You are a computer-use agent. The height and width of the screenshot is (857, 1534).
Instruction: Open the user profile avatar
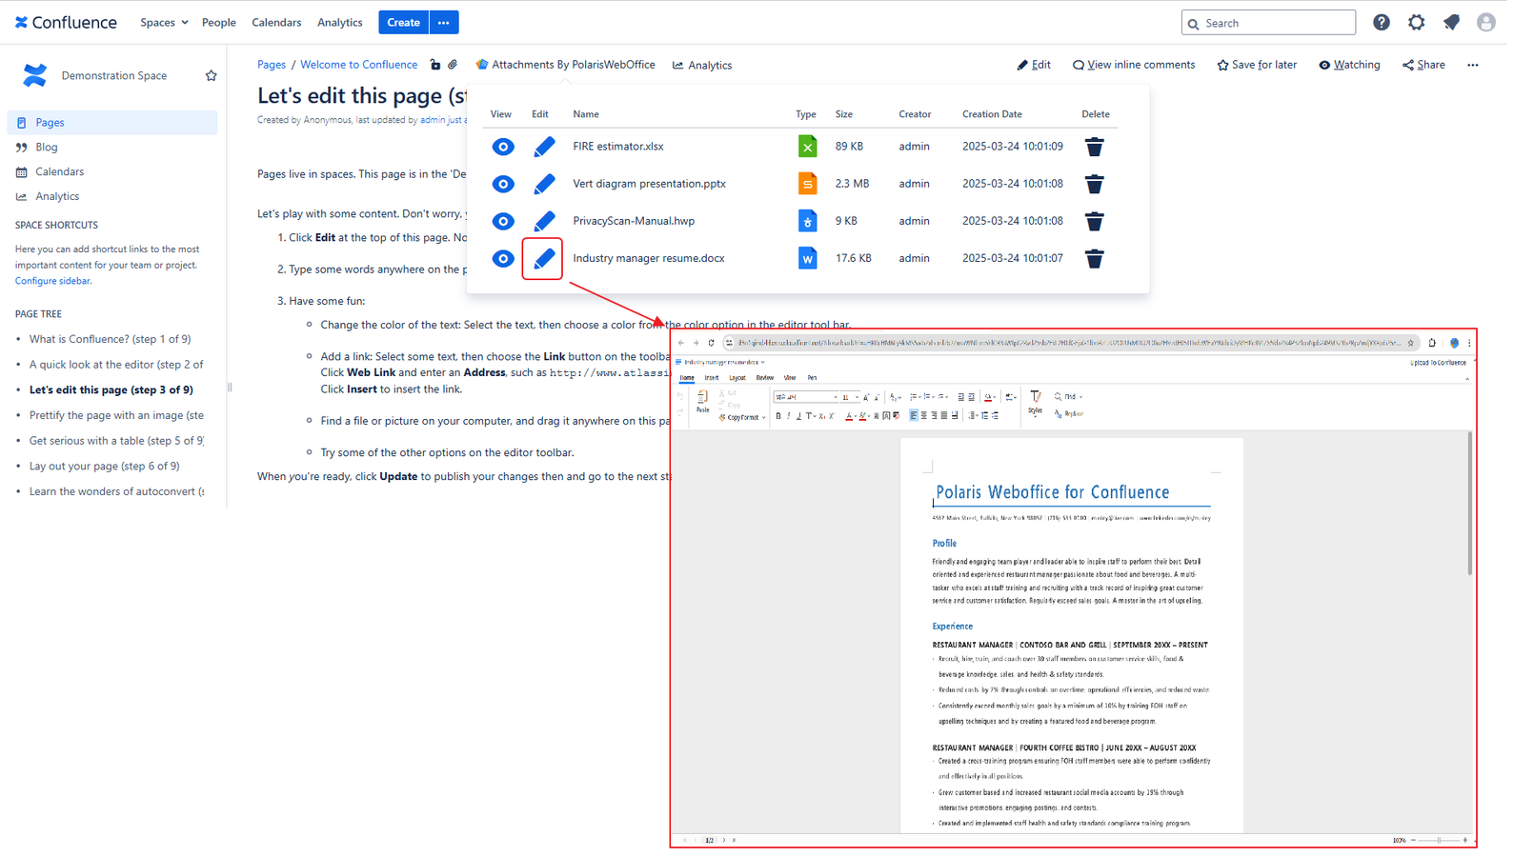(x=1485, y=22)
